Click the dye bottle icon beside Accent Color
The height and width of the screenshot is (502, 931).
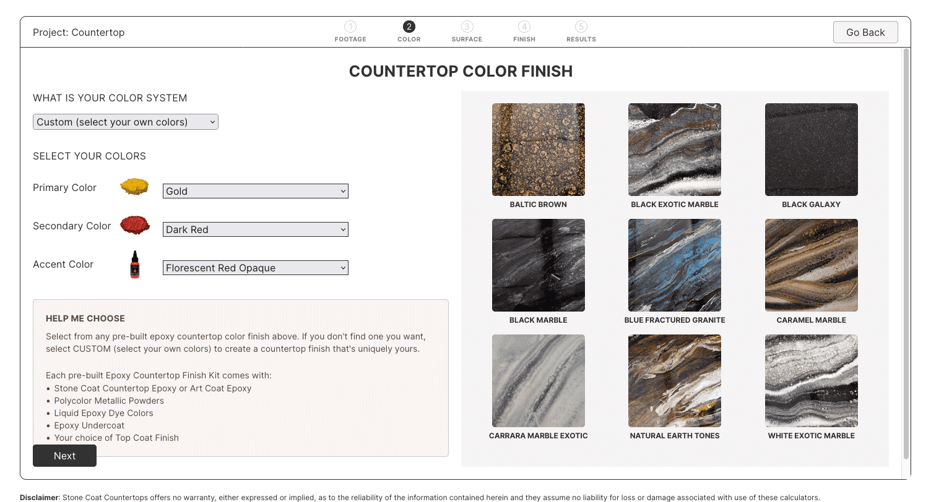[134, 264]
